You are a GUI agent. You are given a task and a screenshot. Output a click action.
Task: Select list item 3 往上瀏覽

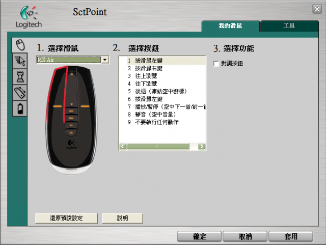point(167,76)
